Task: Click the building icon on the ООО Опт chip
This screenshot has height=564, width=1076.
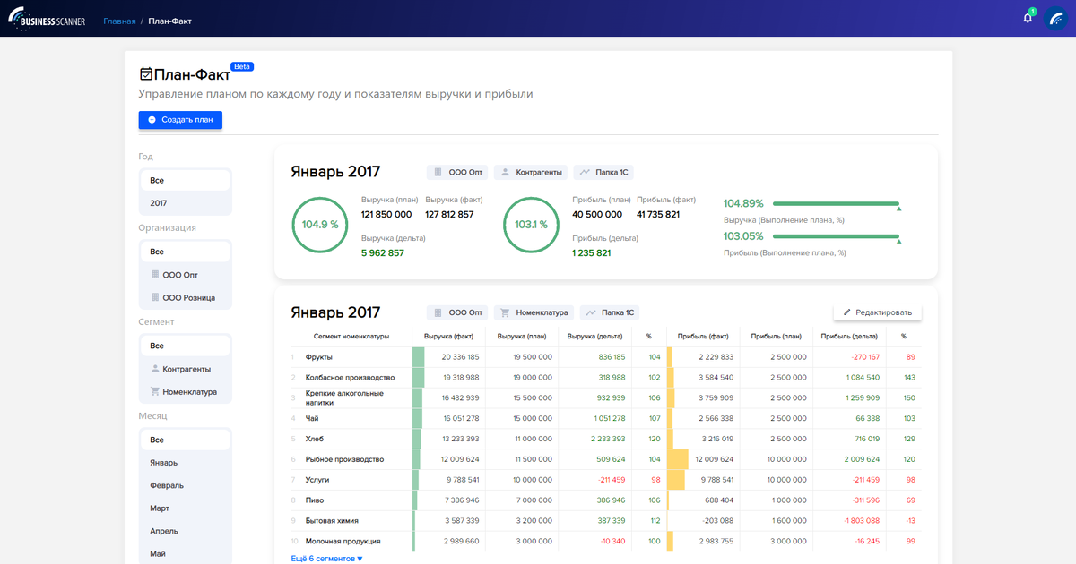Action: coord(437,172)
